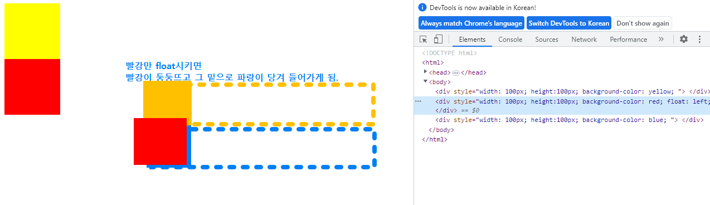710x205 pixels.
Task: Collapse the body element node
Action: [426, 81]
